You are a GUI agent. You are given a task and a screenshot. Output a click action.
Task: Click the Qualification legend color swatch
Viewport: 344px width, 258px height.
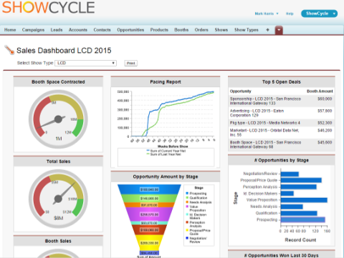click(x=187, y=198)
